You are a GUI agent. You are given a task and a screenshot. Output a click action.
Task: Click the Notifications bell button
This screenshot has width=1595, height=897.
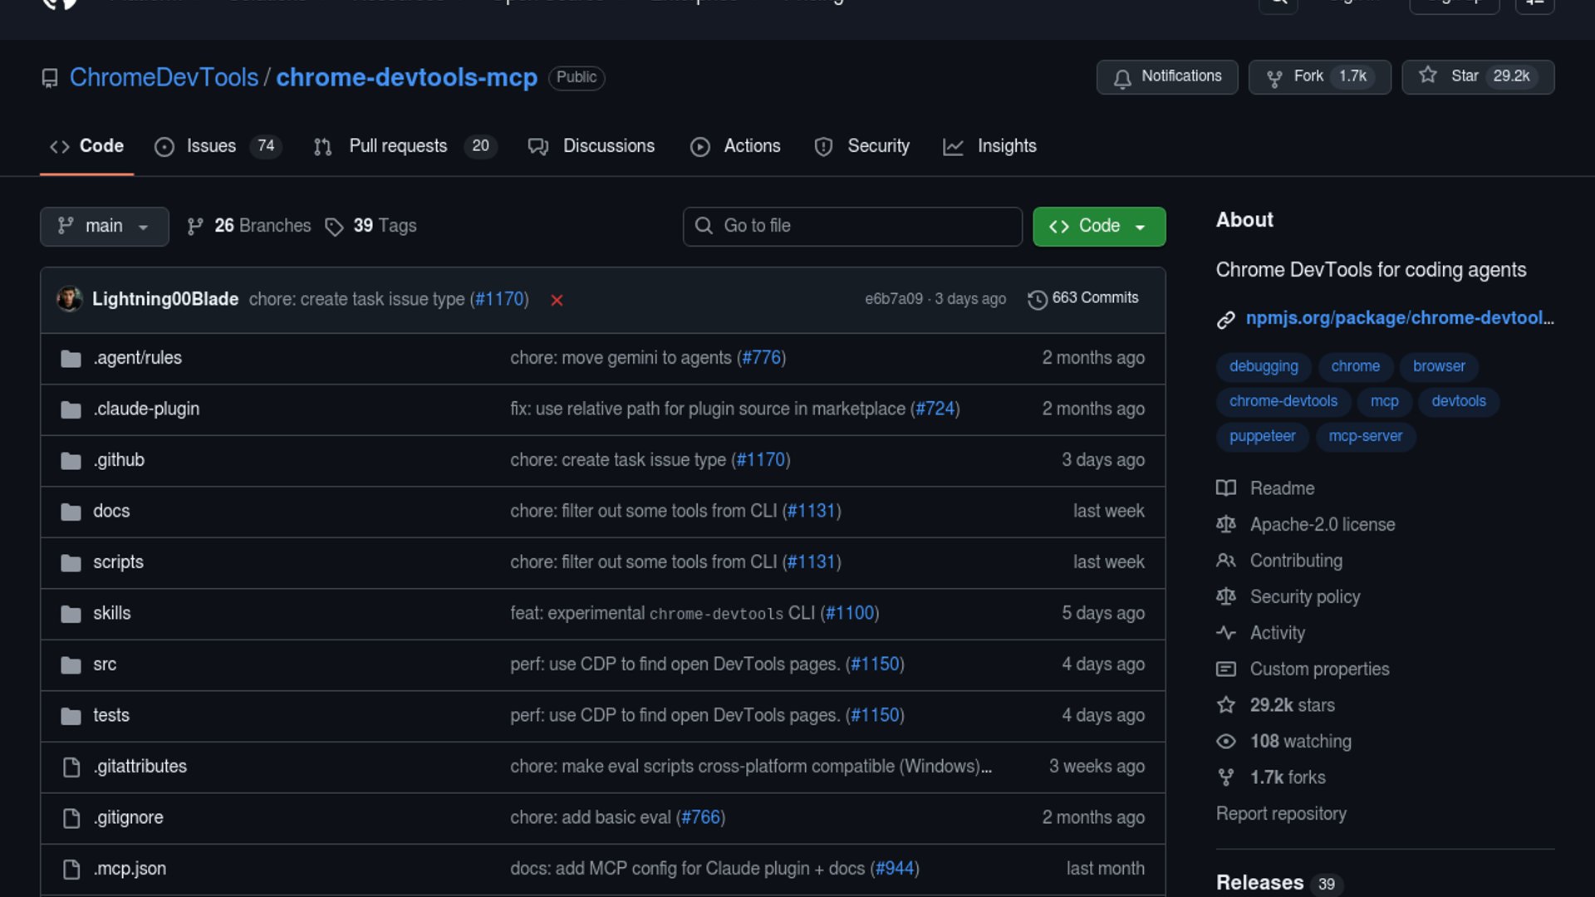(1166, 76)
